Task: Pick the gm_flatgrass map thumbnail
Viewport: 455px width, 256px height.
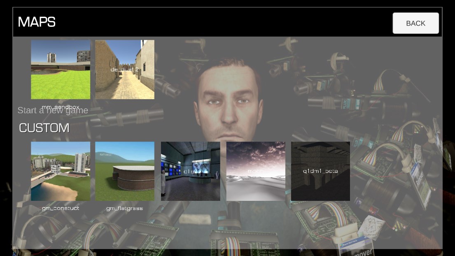Action: (x=125, y=171)
